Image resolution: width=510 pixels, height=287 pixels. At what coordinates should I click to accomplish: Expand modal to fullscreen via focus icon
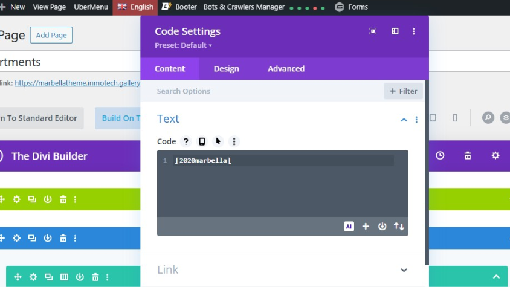373,31
